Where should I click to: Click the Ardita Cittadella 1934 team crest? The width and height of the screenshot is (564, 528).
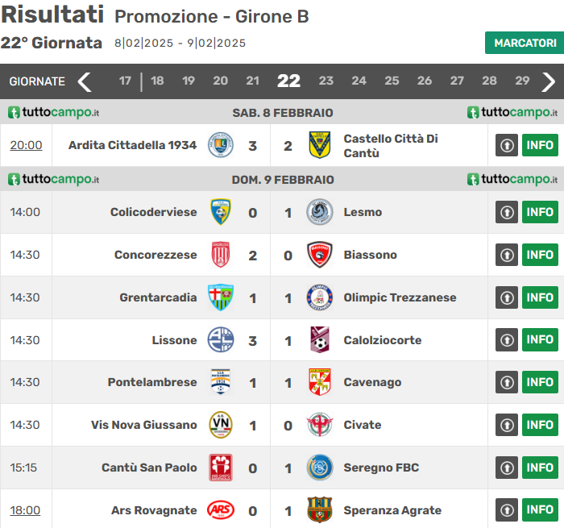[x=221, y=145]
